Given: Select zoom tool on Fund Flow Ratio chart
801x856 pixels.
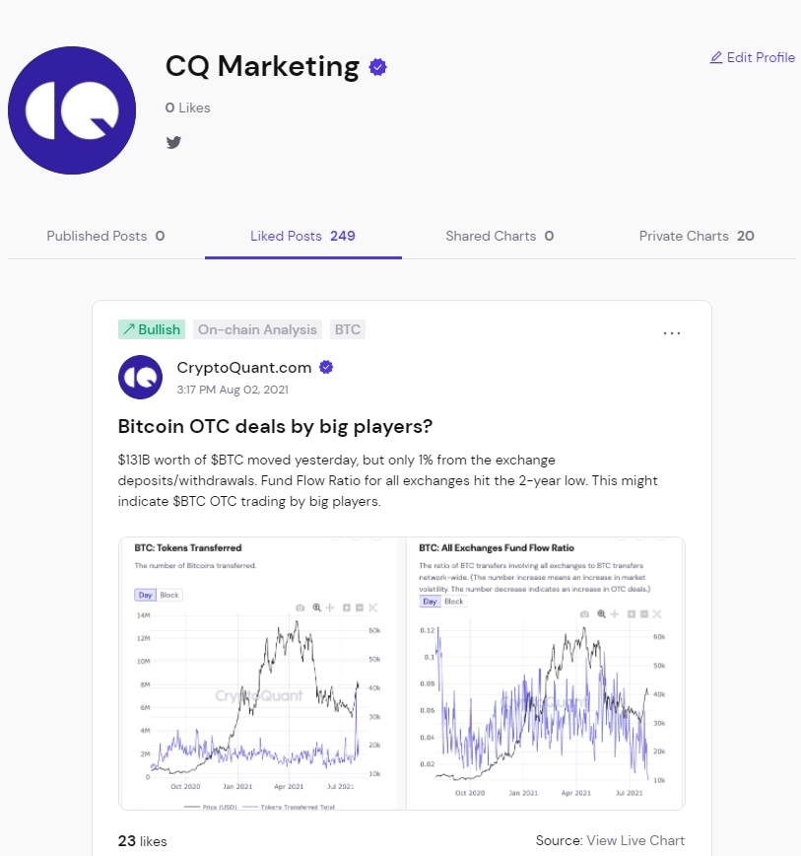Looking at the screenshot, I should (x=601, y=613).
